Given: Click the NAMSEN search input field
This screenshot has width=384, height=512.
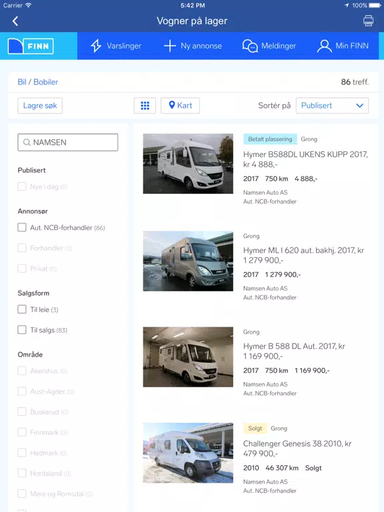Looking at the screenshot, I should click(x=67, y=143).
